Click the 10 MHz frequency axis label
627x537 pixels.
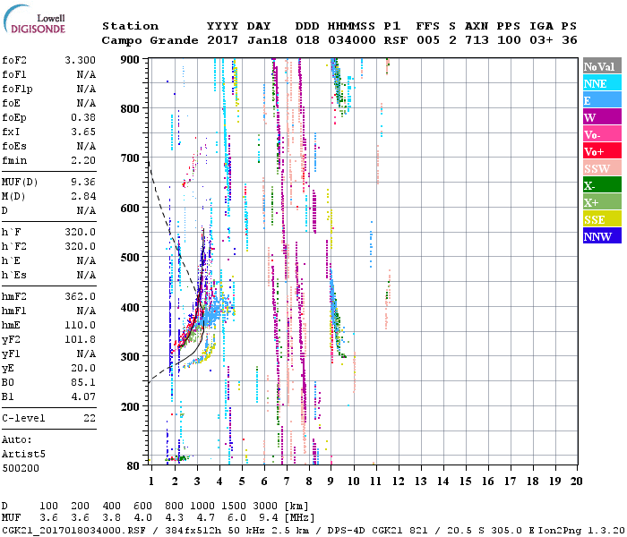pos(353,482)
